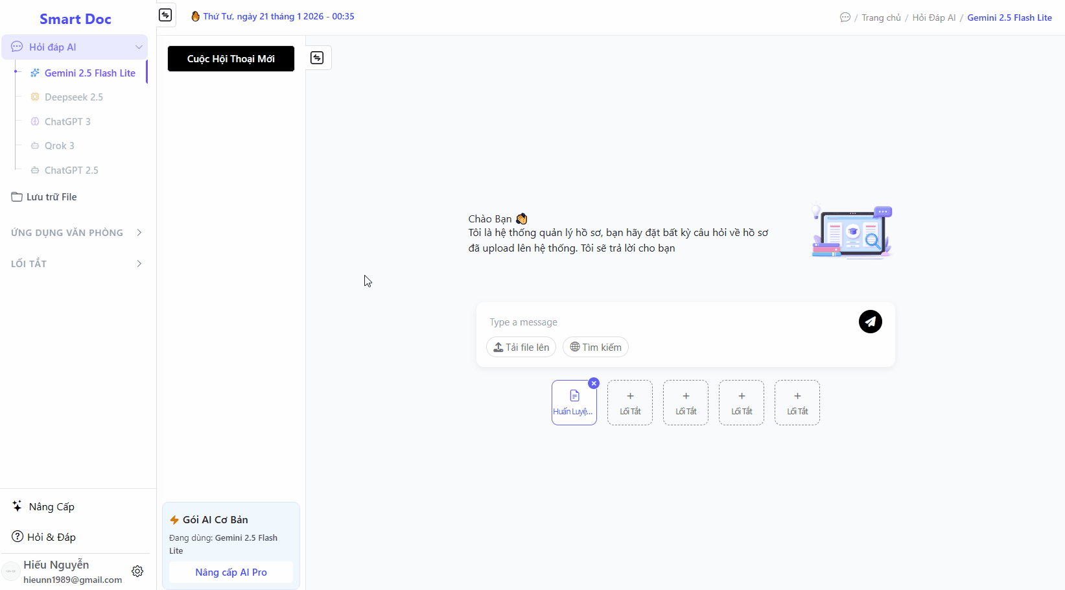The image size is (1065, 590).
Task: Select ChatGPT 3 model in sidebar
Action: [x=67, y=122]
